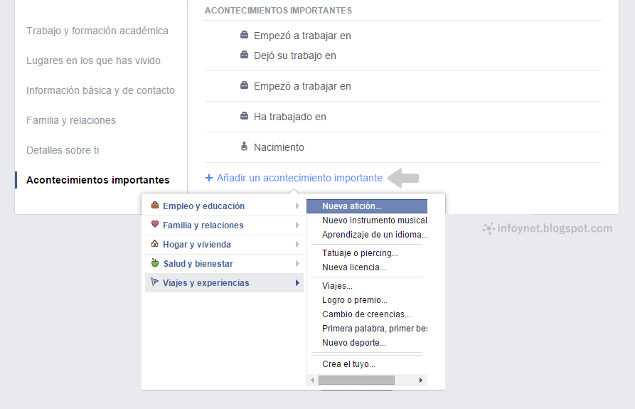Select Nuevo deporte... option
The height and width of the screenshot is (409, 635).
coord(367,343)
